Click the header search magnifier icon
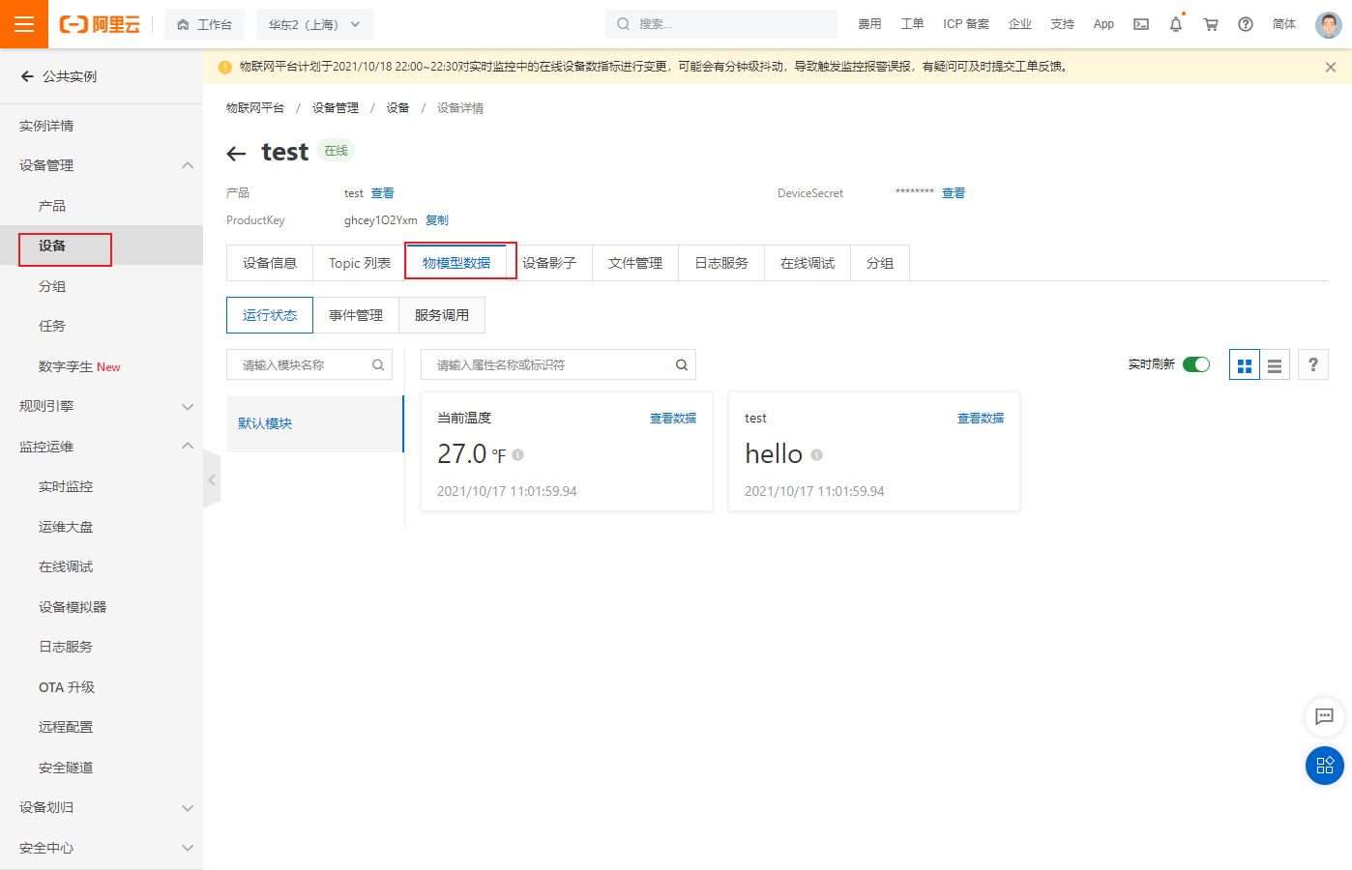This screenshot has height=870, width=1352. point(624,24)
